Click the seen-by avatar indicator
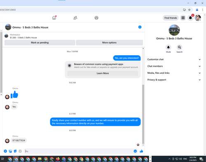Viewport: 206px width, 162px height. pos(138,145)
